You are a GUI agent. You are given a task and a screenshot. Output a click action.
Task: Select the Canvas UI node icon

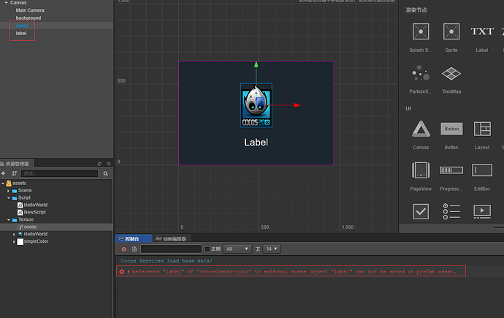[421, 129]
